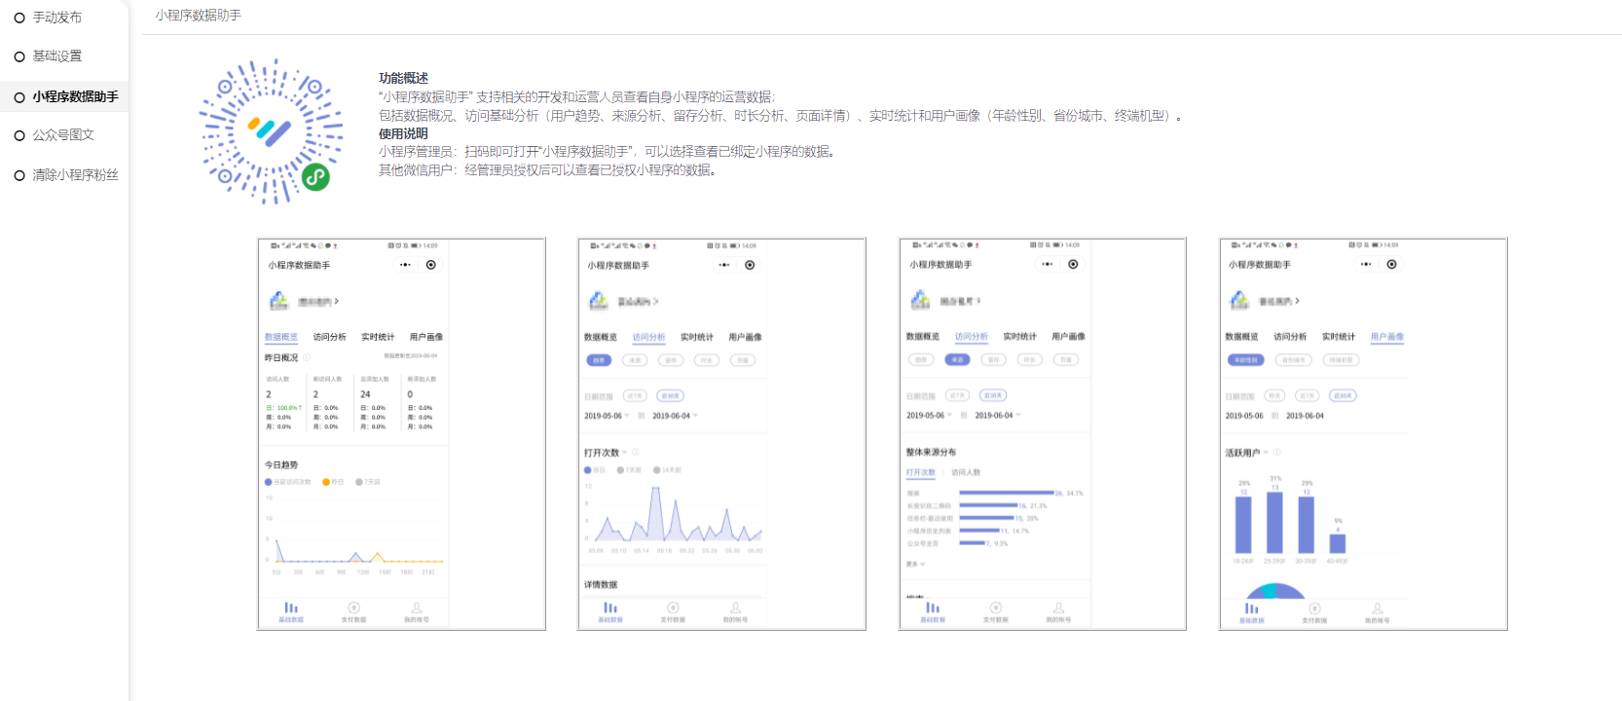Open the 手动发布 sidebar item
This screenshot has height=701, width=1622.
click(x=56, y=18)
